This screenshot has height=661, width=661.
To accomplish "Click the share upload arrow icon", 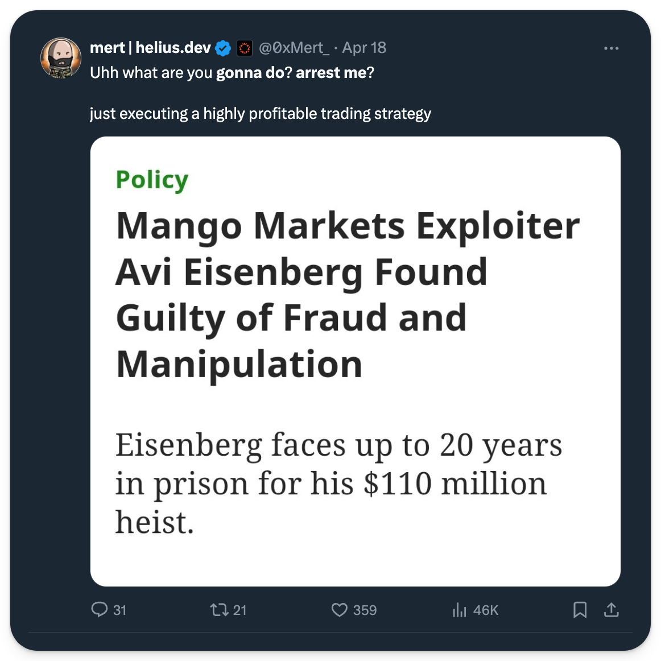I will point(611,610).
